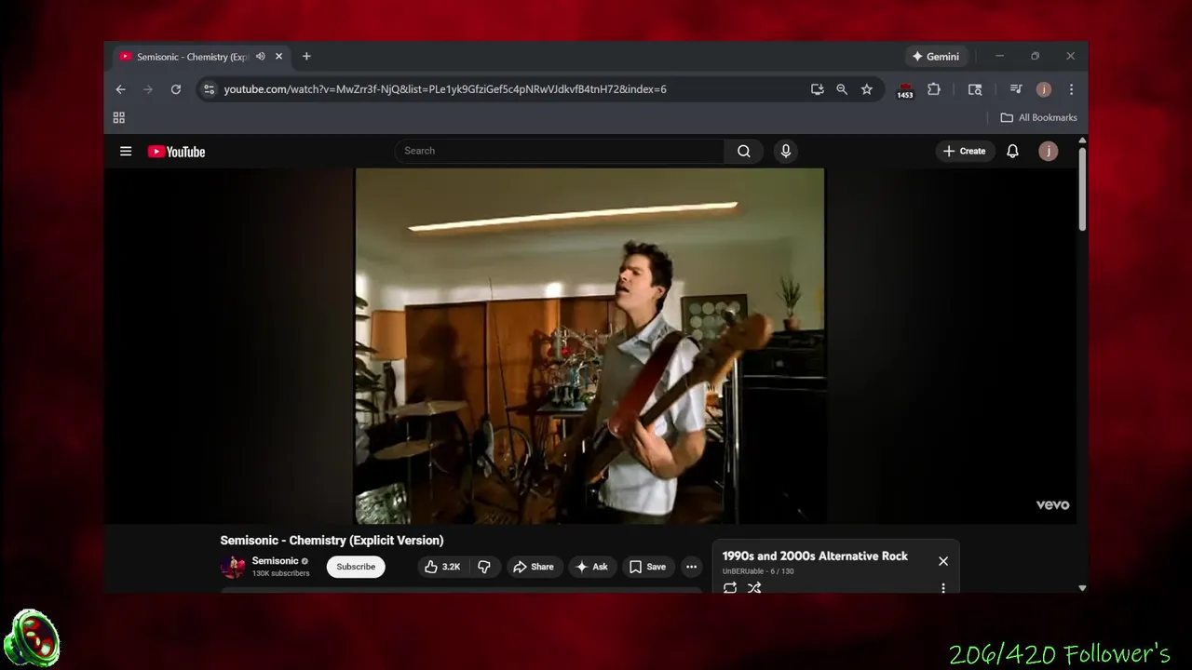Image resolution: width=1192 pixels, height=670 pixels.
Task: Open media controls icon in toolbar
Action: point(1016,89)
